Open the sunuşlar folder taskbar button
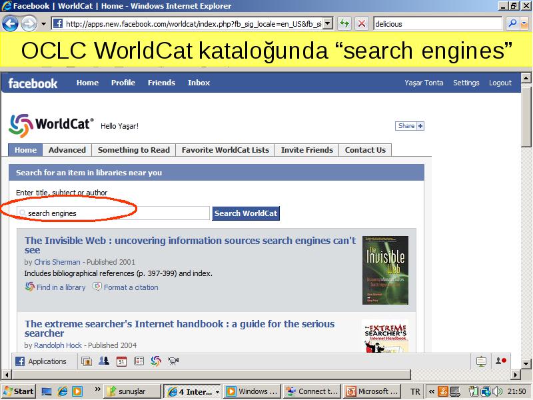 (132, 391)
